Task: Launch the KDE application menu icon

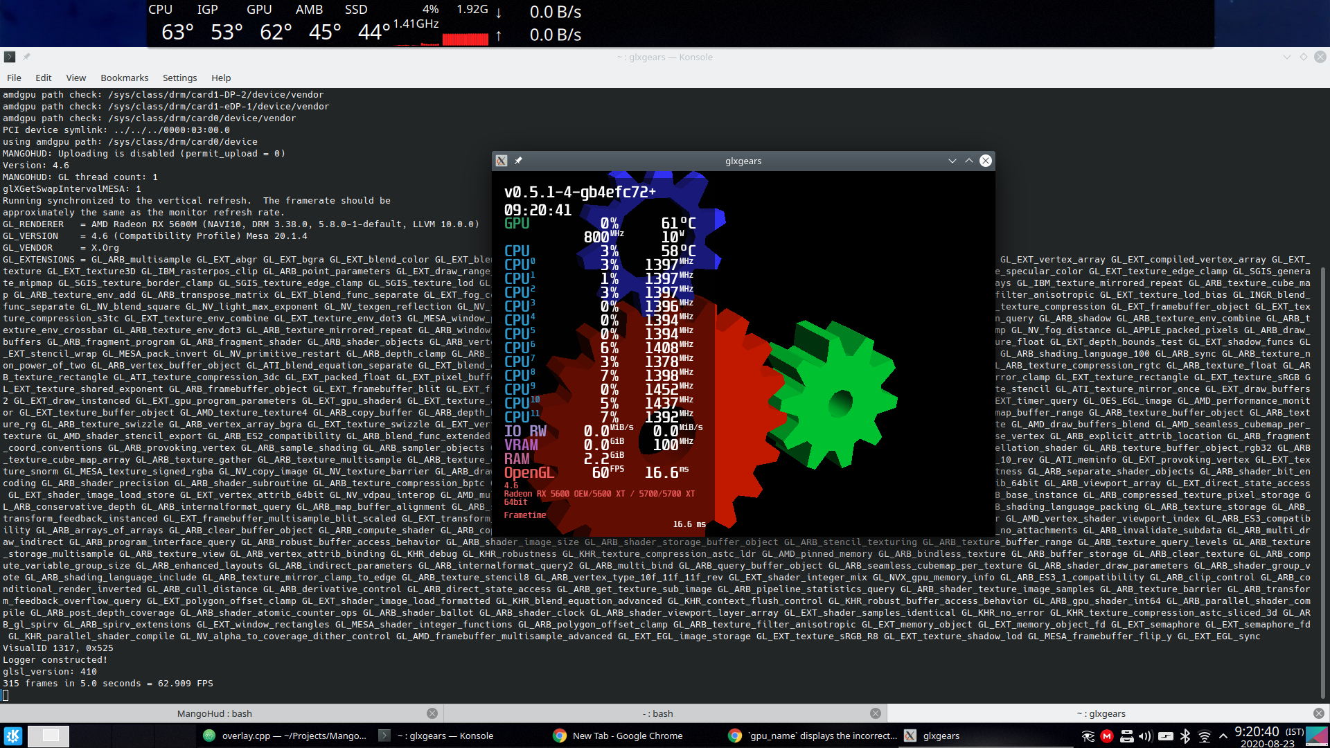Action: 13,736
